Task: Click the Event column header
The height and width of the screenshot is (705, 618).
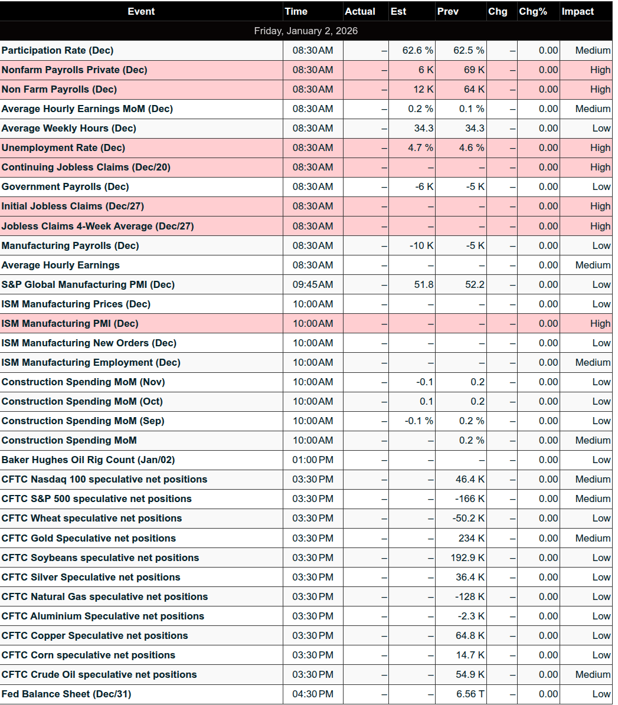Action: pos(141,11)
